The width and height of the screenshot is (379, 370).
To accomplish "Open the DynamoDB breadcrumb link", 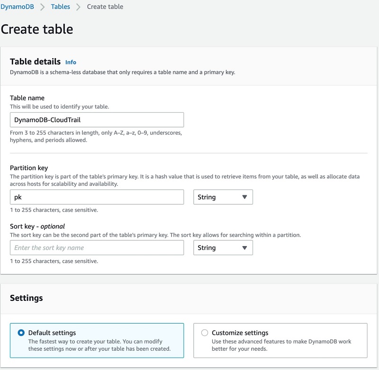I will click(17, 7).
